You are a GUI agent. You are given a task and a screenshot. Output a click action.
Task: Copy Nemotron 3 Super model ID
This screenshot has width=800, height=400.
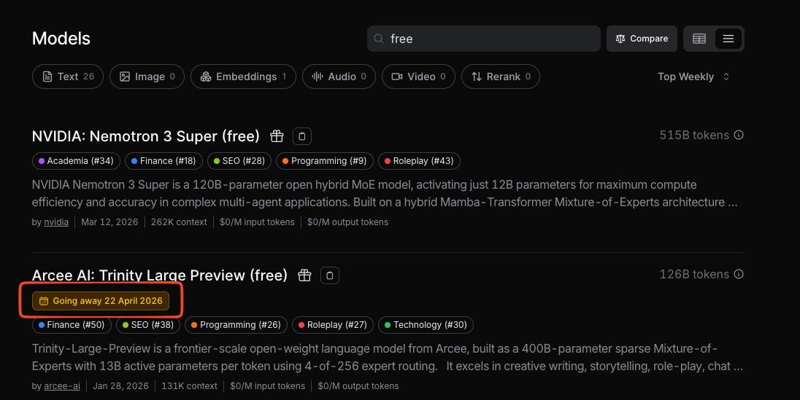(x=302, y=136)
